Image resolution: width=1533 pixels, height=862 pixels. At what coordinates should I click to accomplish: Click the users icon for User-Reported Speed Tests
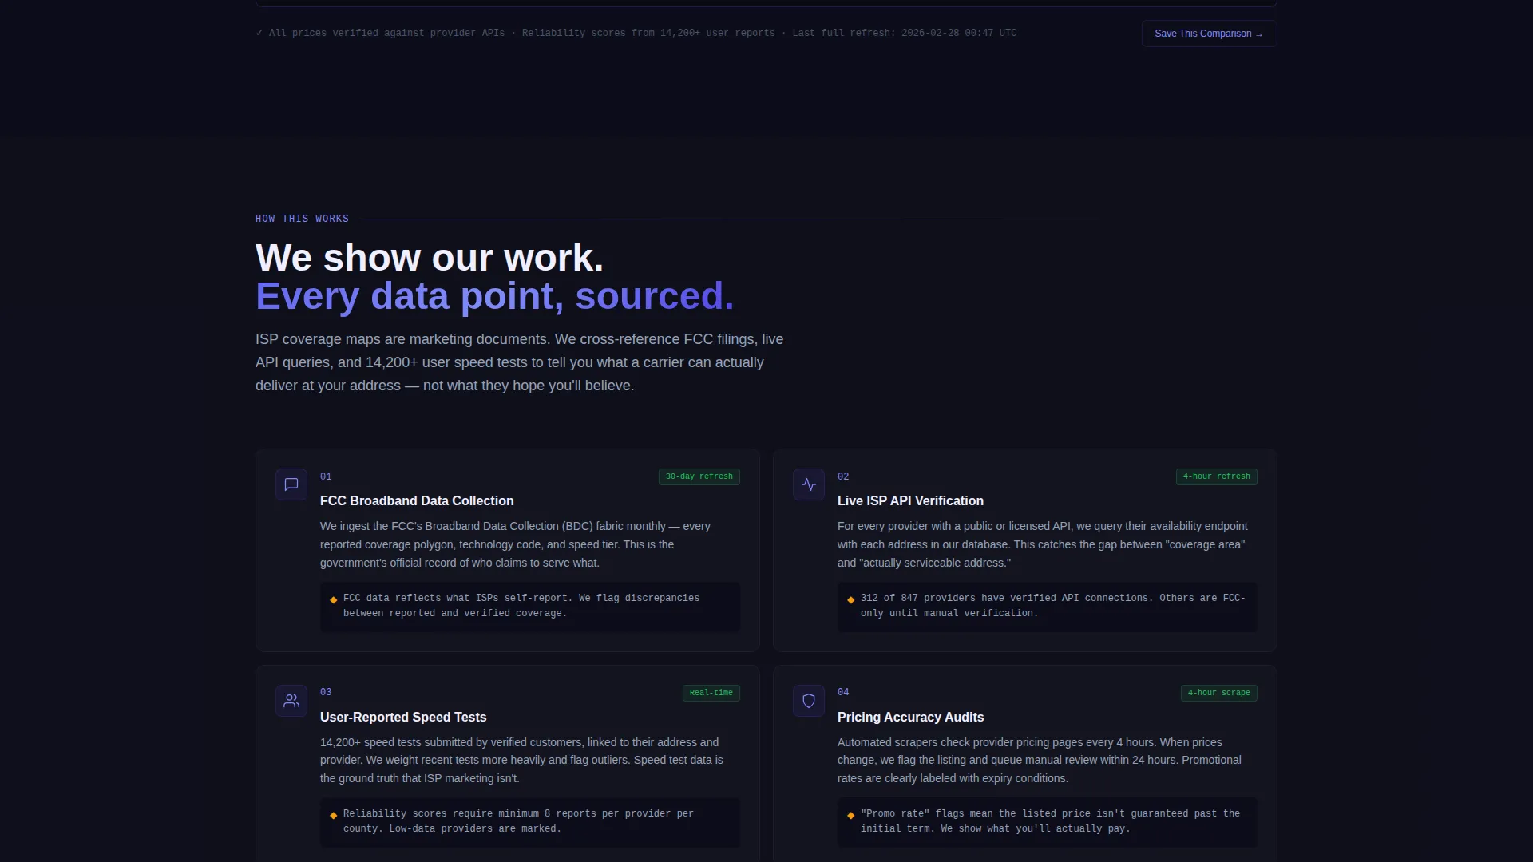pyautogui.click(x=291, y=701)
